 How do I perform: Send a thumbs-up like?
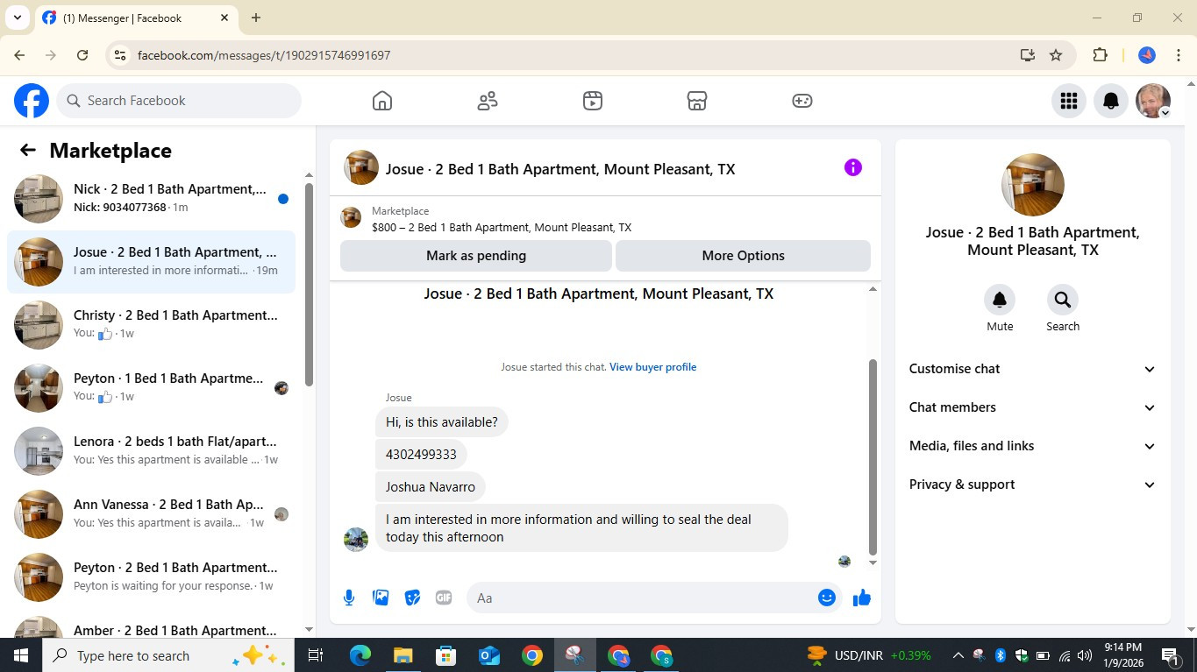[862, 598]
